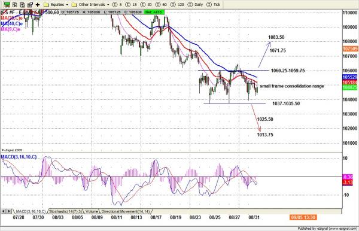Click the MACD(3,16,10,C) study label

click(19, 157)
